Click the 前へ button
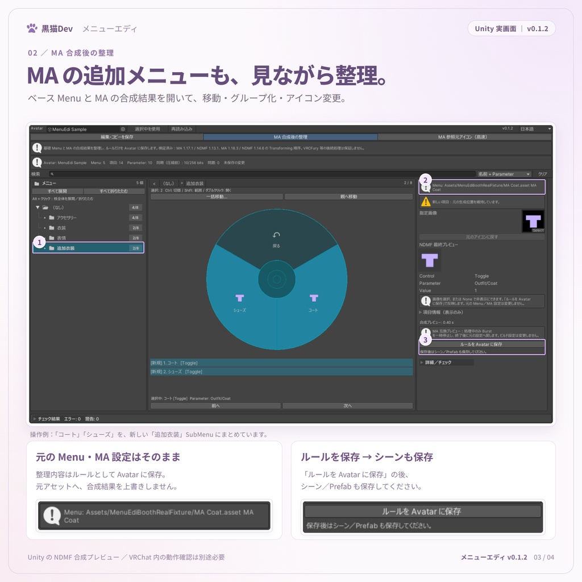 (215, 406)
